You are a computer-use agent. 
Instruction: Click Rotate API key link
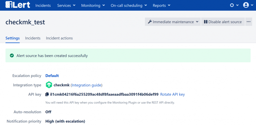[172, 94]
